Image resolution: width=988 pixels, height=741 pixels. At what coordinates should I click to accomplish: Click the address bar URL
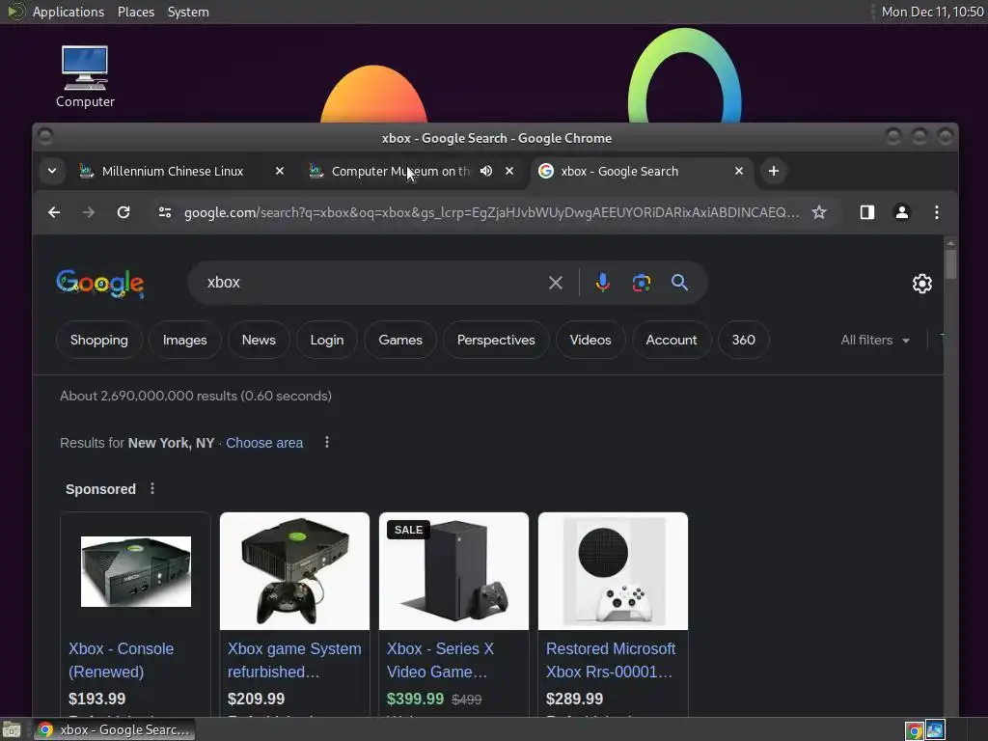coord(491,212)
